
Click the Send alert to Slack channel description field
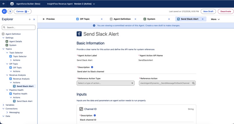pyautogui.click(x=136, y=72)
